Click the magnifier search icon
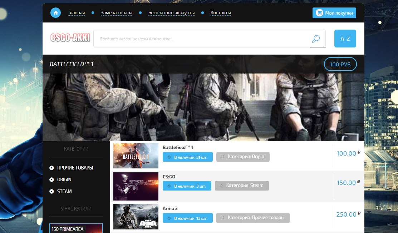Viewport: 398px width, 233px height. pos(315,39)
